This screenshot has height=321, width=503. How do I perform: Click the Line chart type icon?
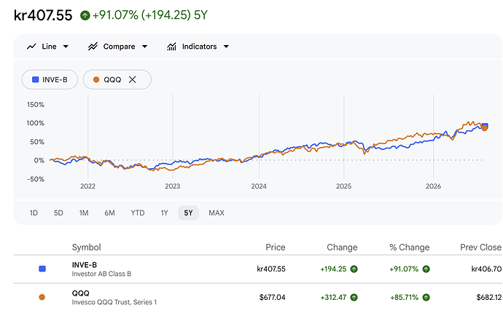click(31, 47)
